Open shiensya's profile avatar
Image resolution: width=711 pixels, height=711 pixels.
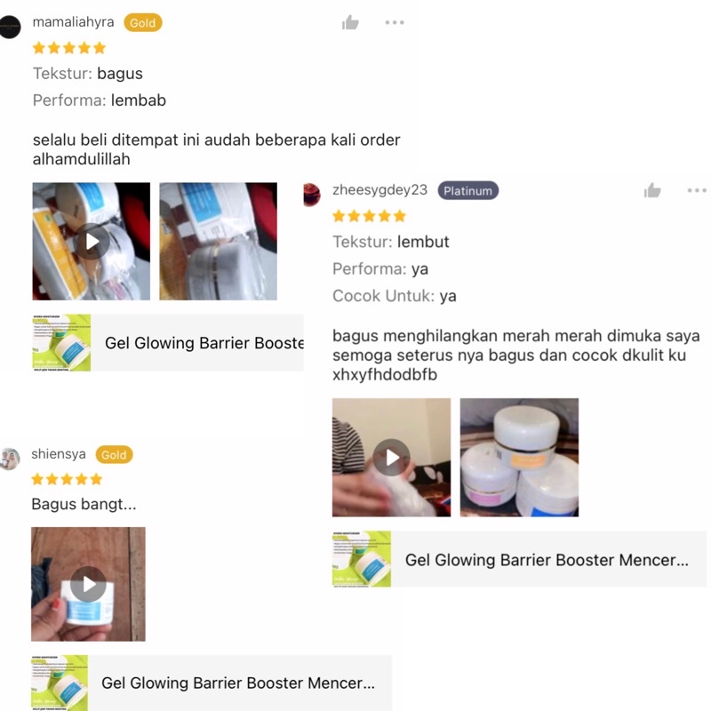tap(10, 459)
